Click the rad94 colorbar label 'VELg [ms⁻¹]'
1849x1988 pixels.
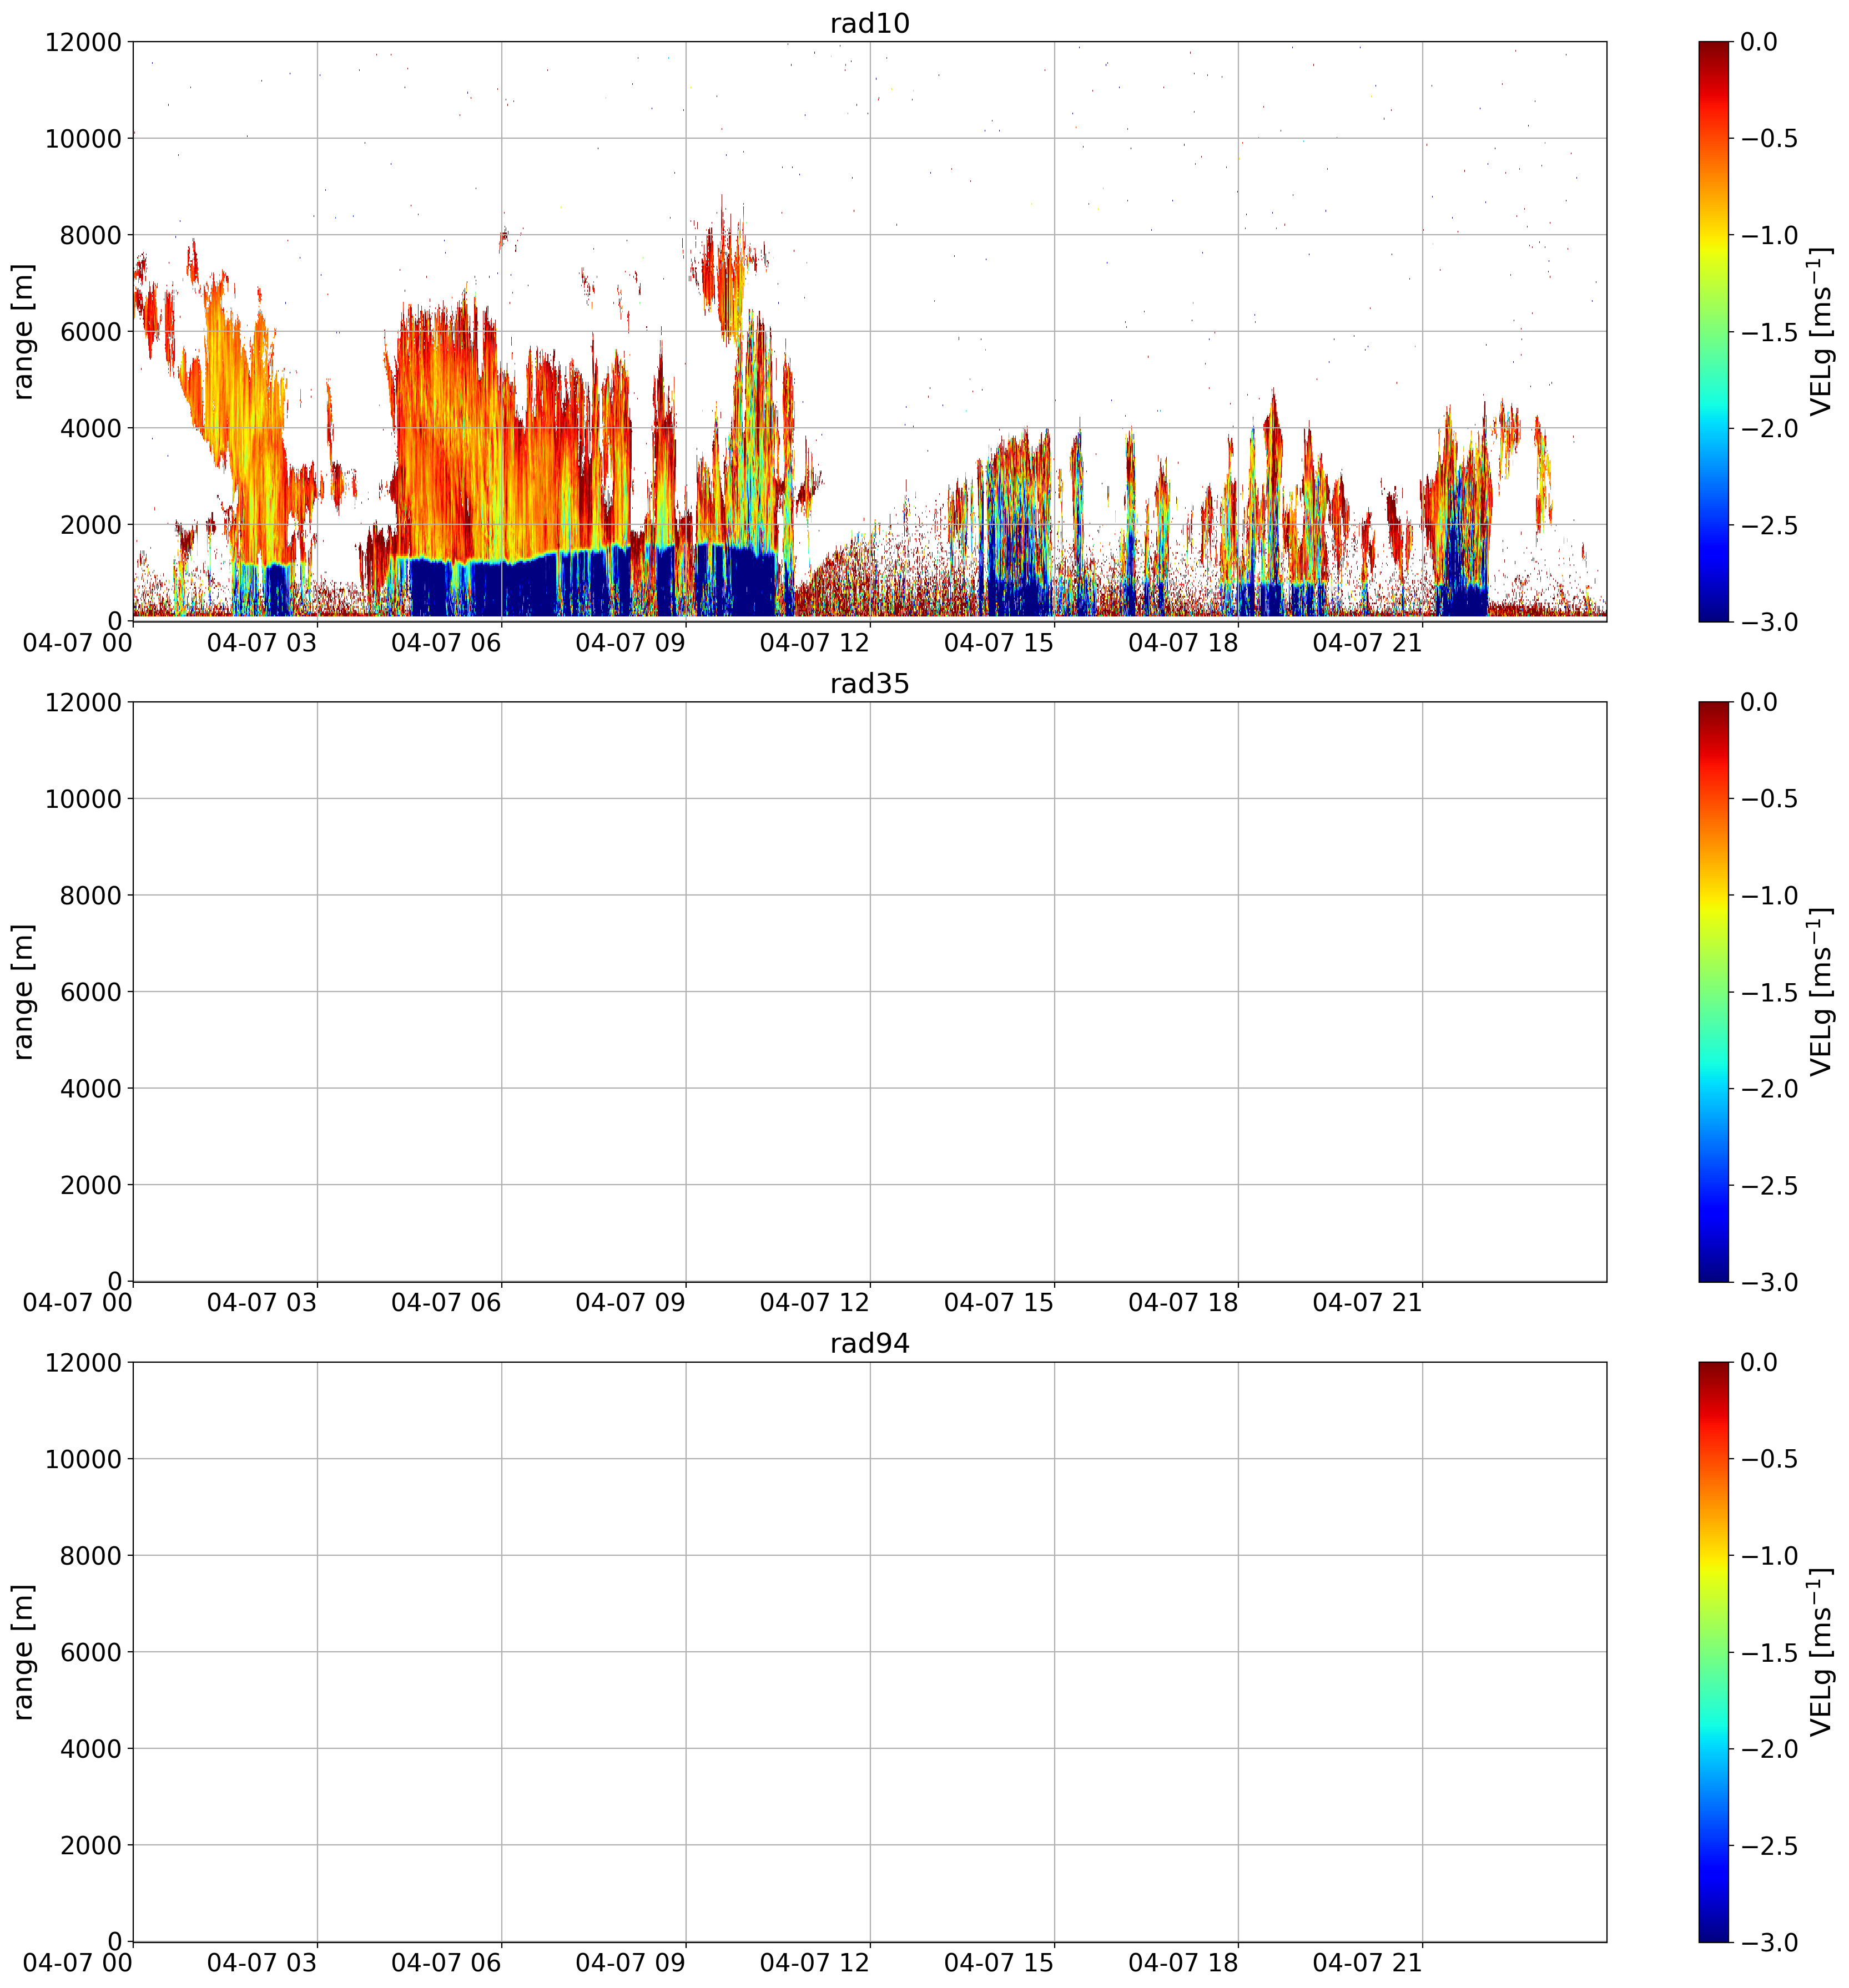pyautogui.click(x=1821, y=1651)
